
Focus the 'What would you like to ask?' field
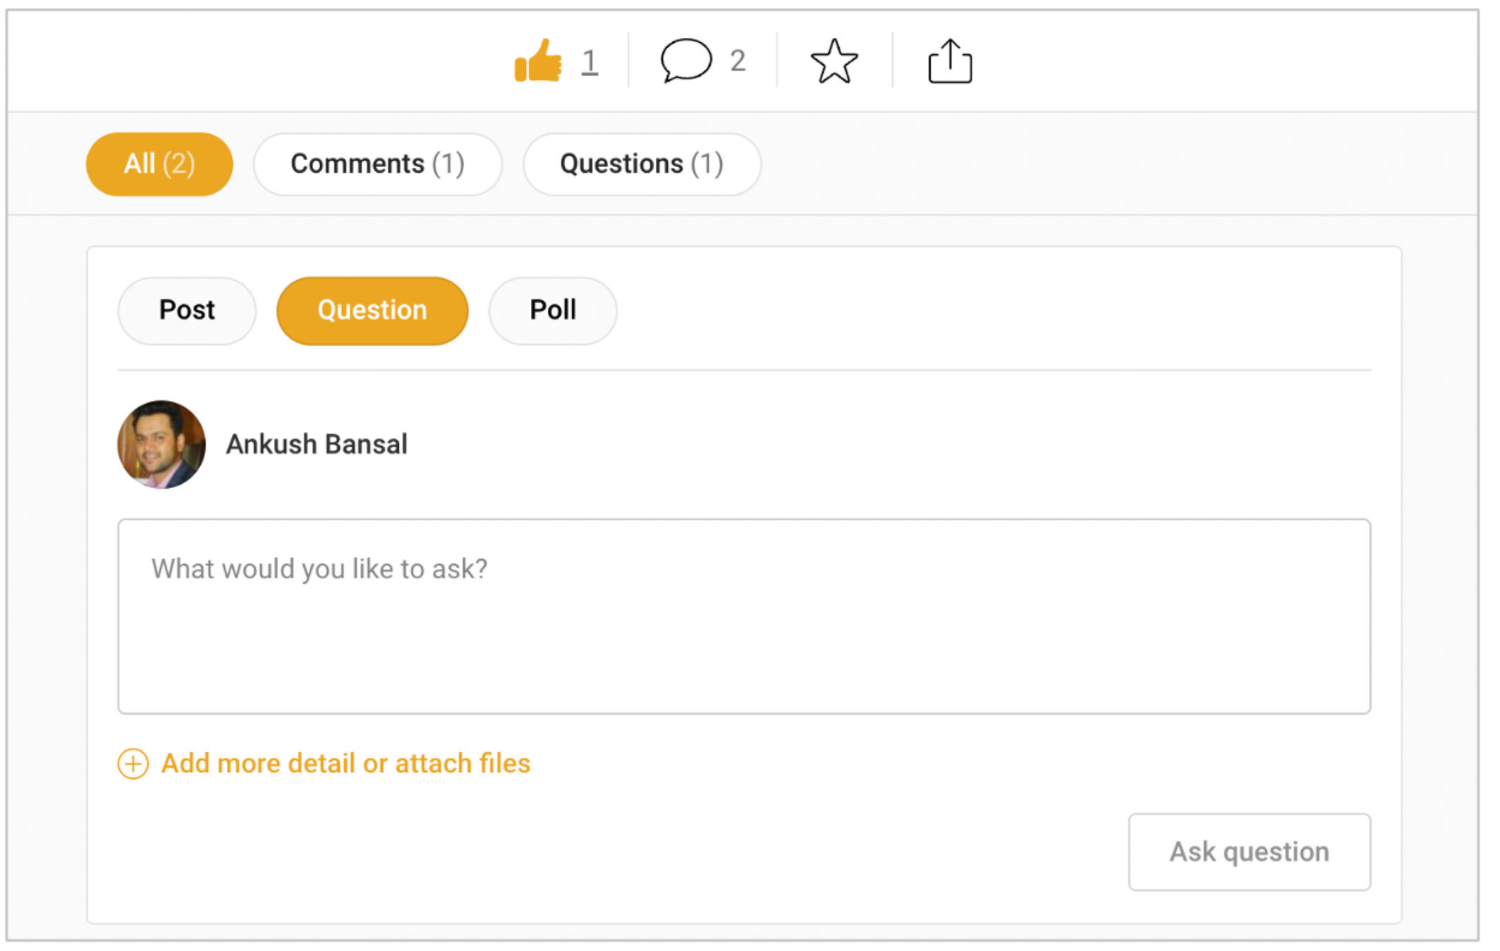coord(744,616)
